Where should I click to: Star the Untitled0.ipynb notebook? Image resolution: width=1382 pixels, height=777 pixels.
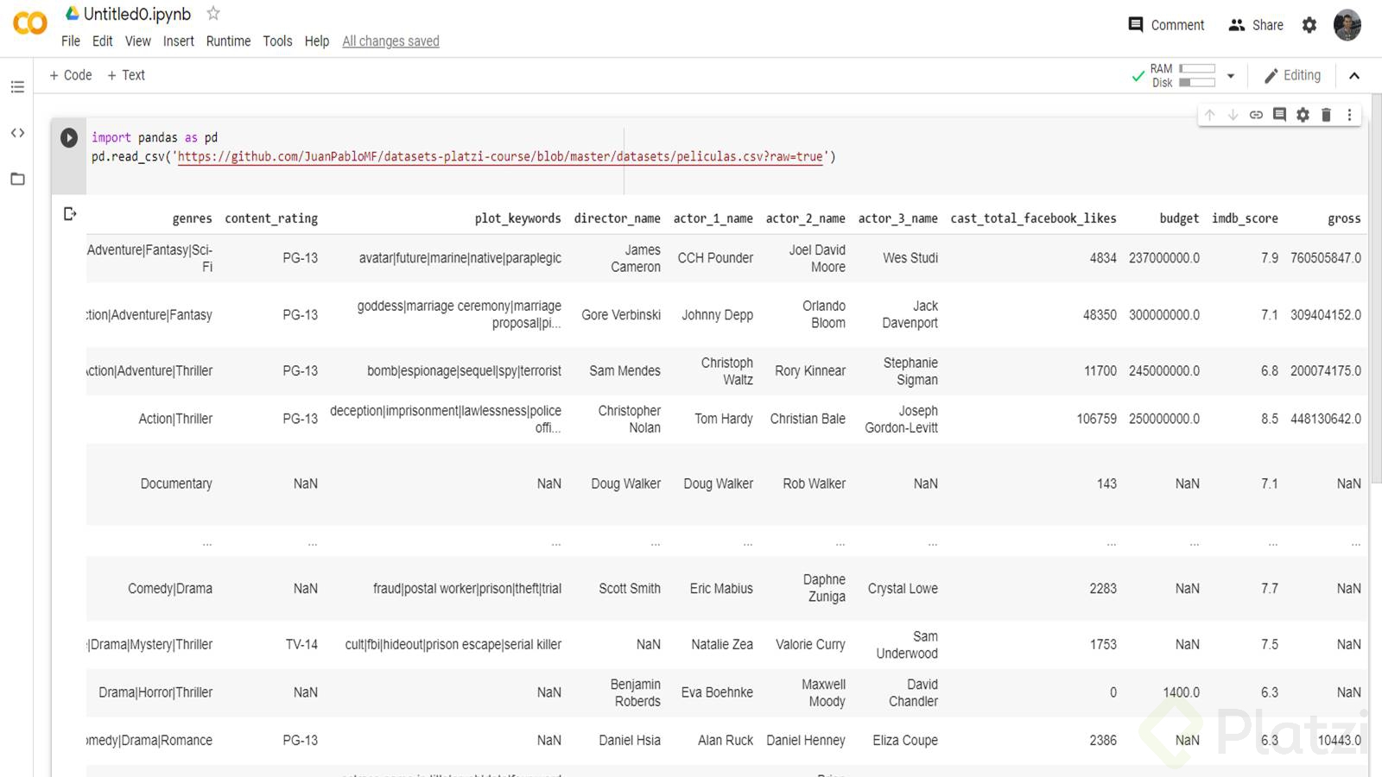click(213, 14)
